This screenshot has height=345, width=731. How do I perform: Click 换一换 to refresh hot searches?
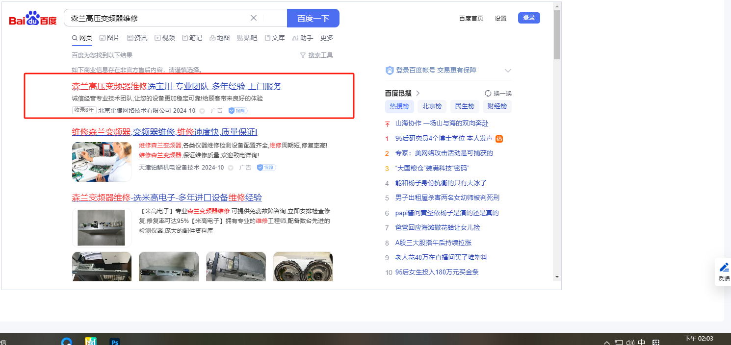[x=498, y=93]
